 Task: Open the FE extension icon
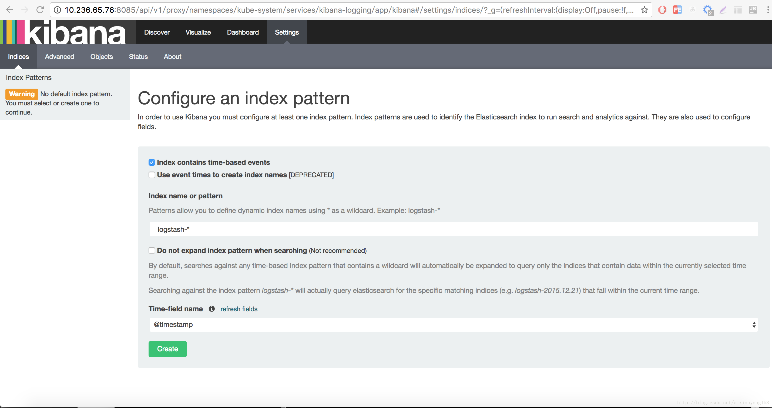coord(677,10)
